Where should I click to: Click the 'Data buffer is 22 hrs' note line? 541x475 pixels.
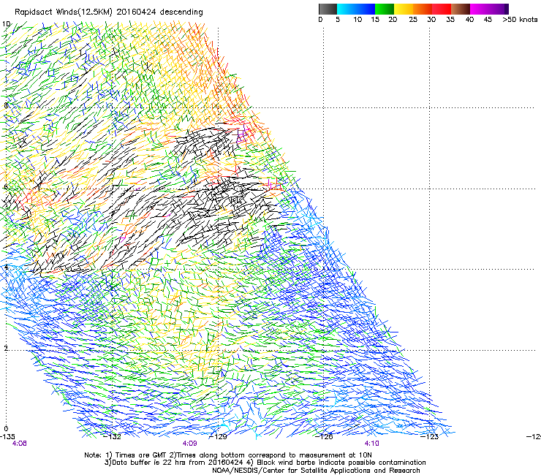pyautogui.click(x=265, y=463)
